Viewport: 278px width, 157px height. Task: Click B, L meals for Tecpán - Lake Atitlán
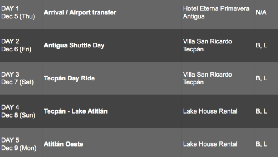[261, 111]
